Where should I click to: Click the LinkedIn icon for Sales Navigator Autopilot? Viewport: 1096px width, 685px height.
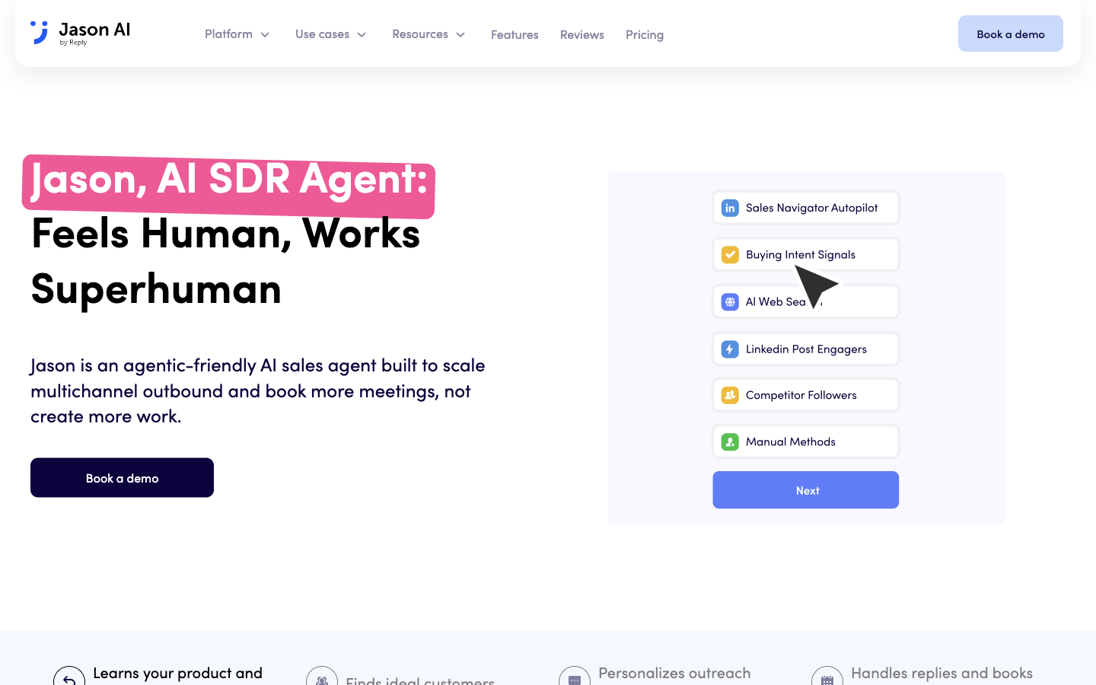coord(730,208)
